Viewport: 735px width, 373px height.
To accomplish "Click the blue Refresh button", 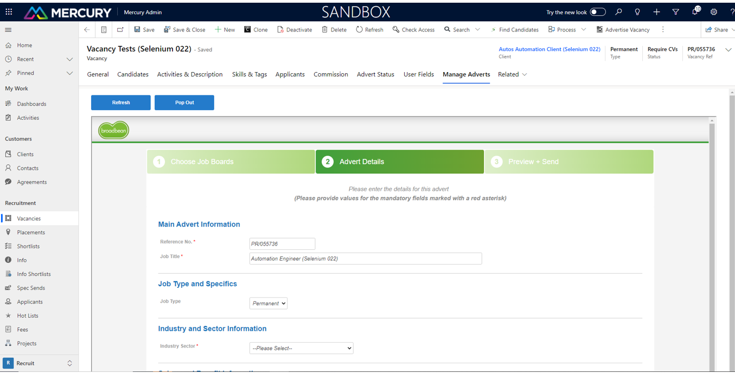I will point(121,102).
